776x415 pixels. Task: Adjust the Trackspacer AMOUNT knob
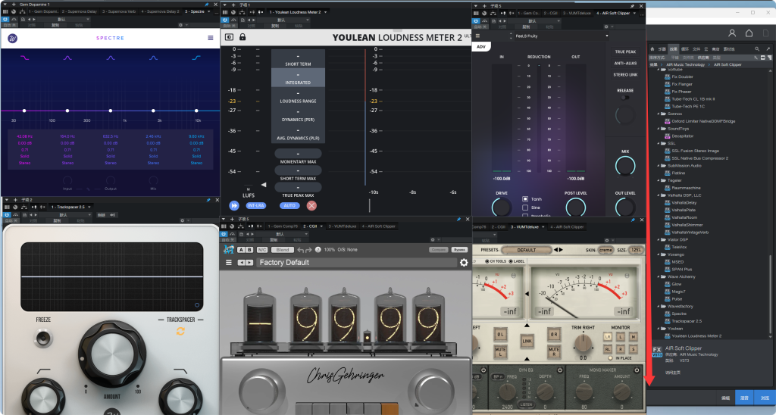tap(112, 354)
